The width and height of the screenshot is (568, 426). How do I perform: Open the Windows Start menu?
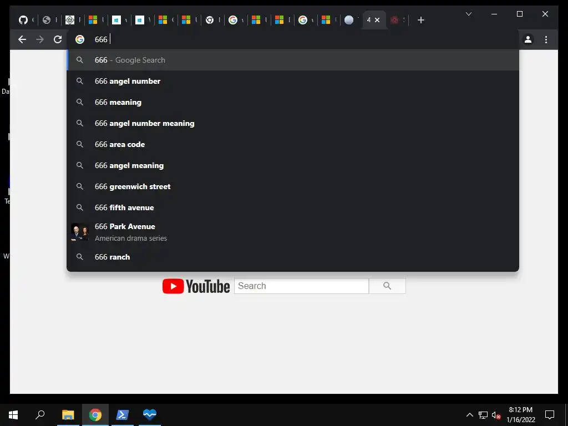click(13, 414)
